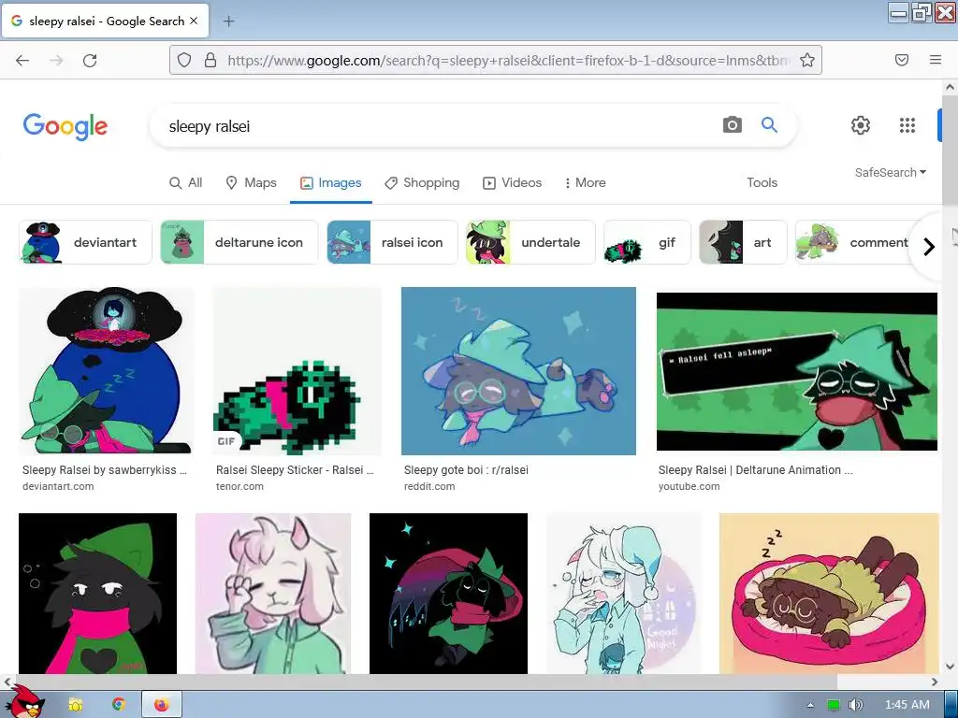Open the volume speaker tray icon
This screenshot has height=718, width=958.
pyautogui.click(x=856, y=705)
